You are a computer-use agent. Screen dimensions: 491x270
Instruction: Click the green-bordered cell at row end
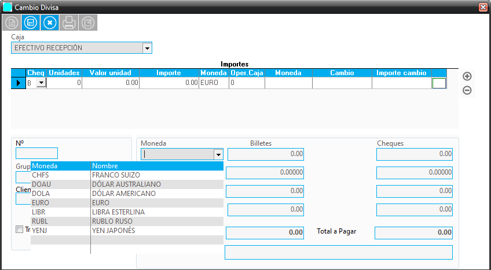tap(439, 83)
